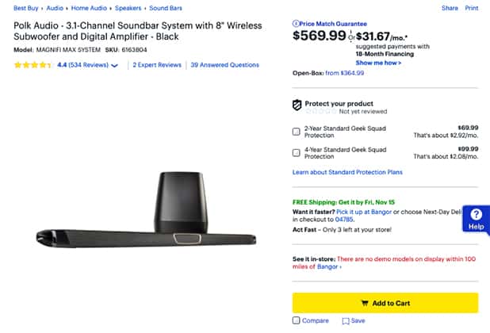This screenshot has width=490, height=333.
Task: Check 2-Year Standard Geek Squad Protection
Action: pyautogui.click(x=297, y=131)
